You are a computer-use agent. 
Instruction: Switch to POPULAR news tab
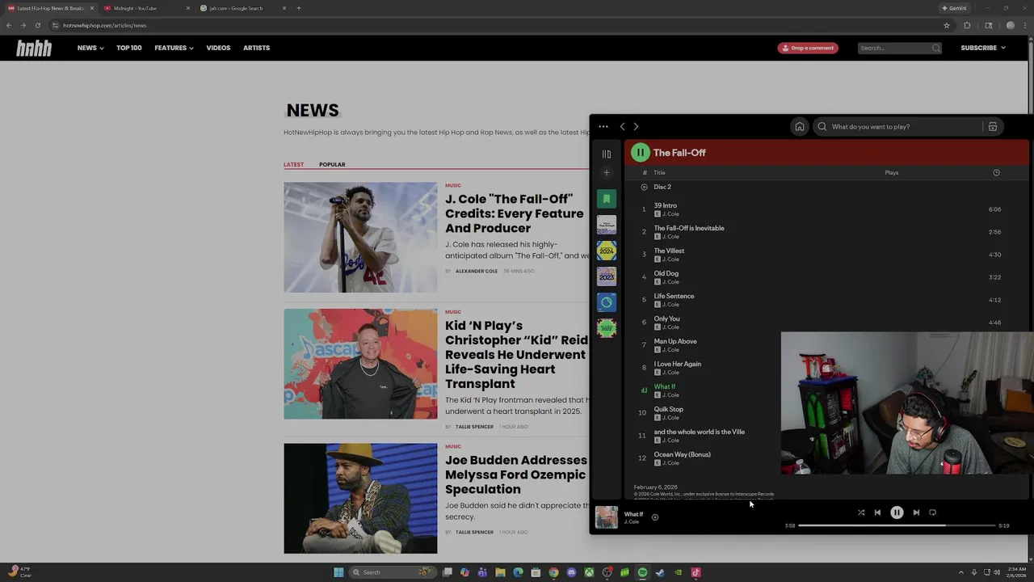click(332, 165)
